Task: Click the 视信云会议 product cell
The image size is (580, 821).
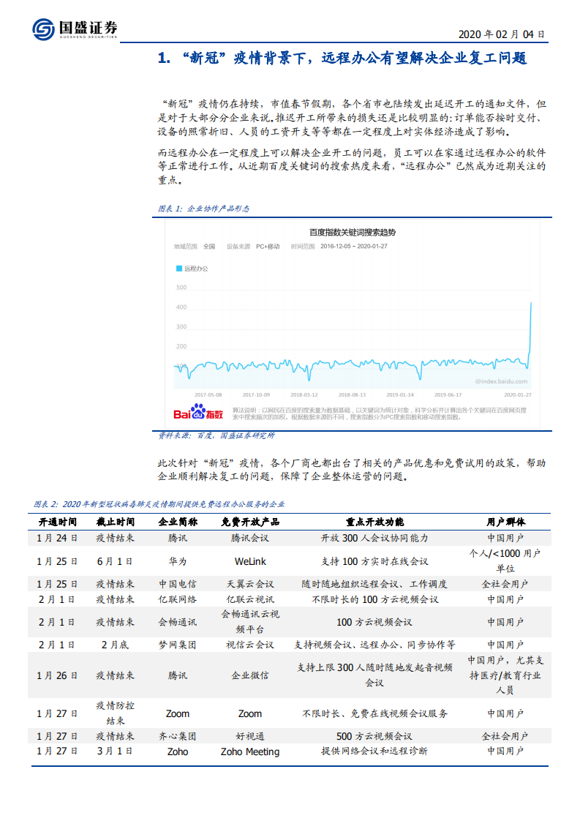Action: tap(250, 645)
